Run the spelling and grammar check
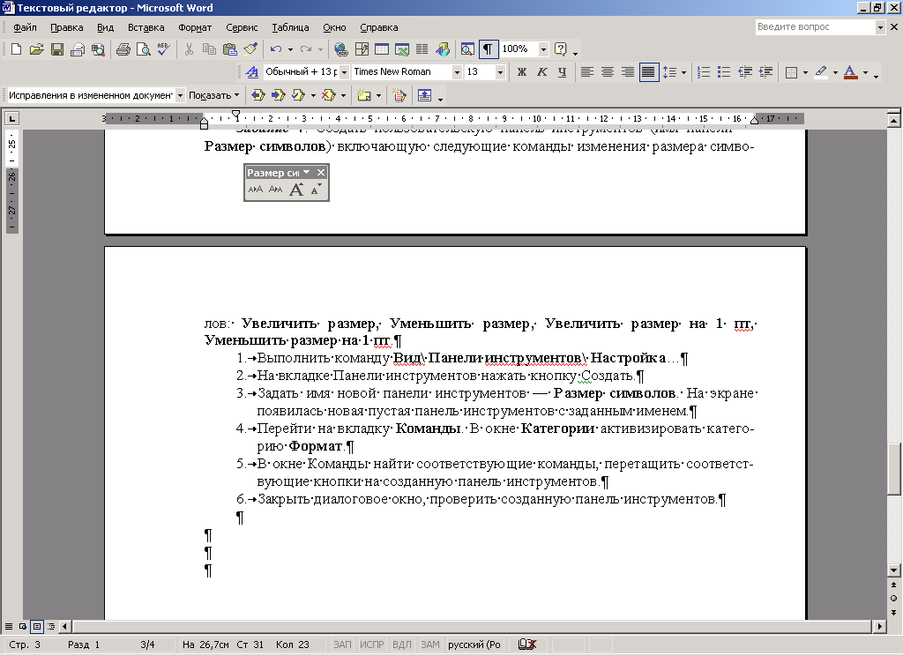The height and width of the screenshot is (656, 903). [163, 49]
